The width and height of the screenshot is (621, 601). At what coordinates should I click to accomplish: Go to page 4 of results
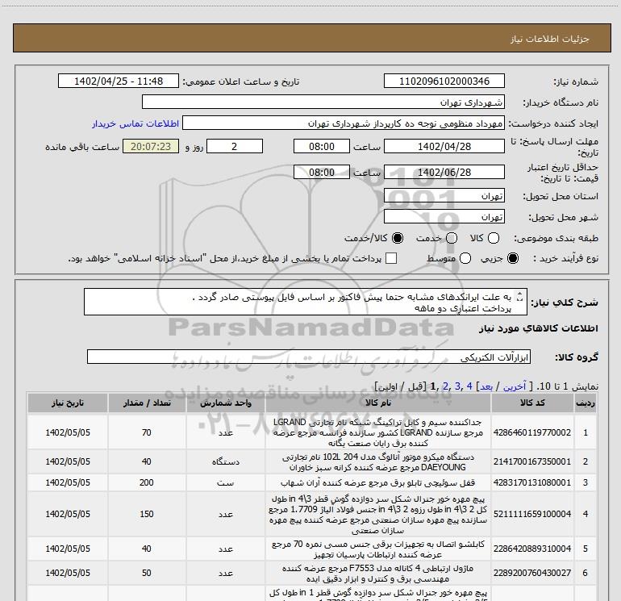[x=469, y=386]
